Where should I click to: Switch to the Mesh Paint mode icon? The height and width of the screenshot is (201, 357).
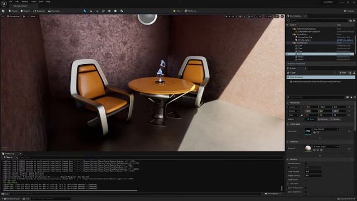pyautogui.click(x=103, y=11)
